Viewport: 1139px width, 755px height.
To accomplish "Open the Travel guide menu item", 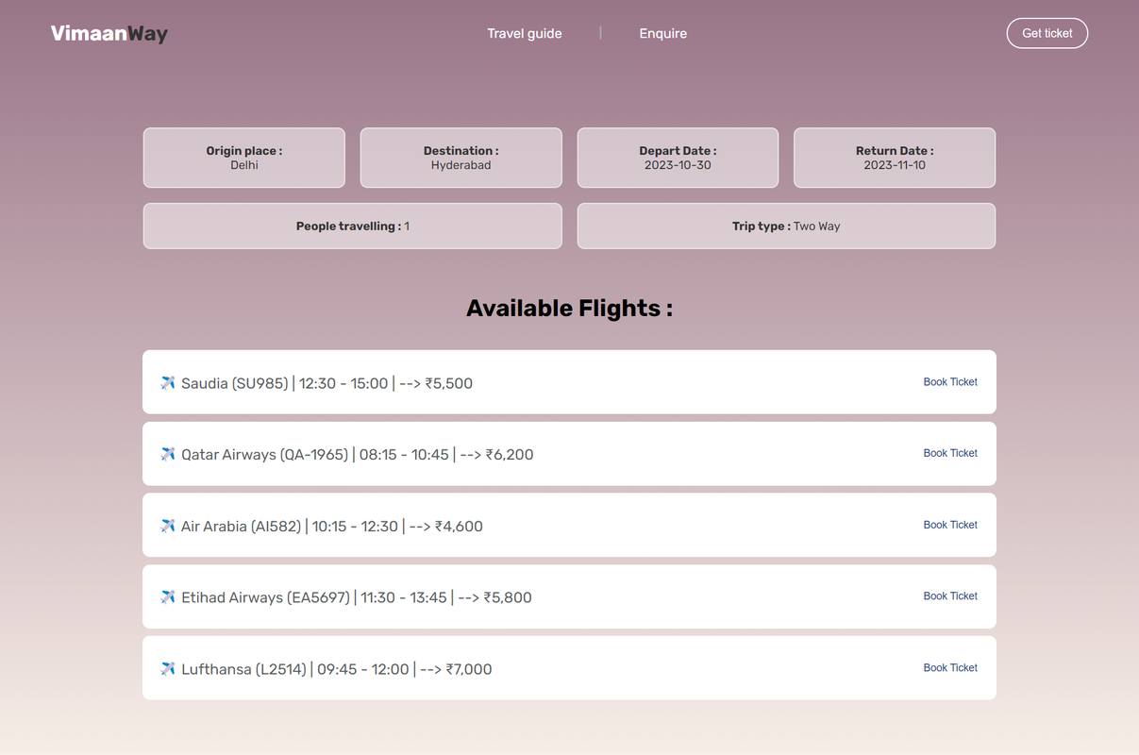I will pos(525,33).
